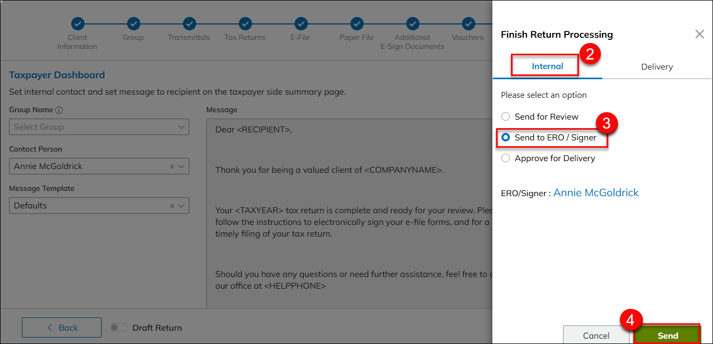Select the Send for Review option
The image size is (713, 344).
point(506,116)
